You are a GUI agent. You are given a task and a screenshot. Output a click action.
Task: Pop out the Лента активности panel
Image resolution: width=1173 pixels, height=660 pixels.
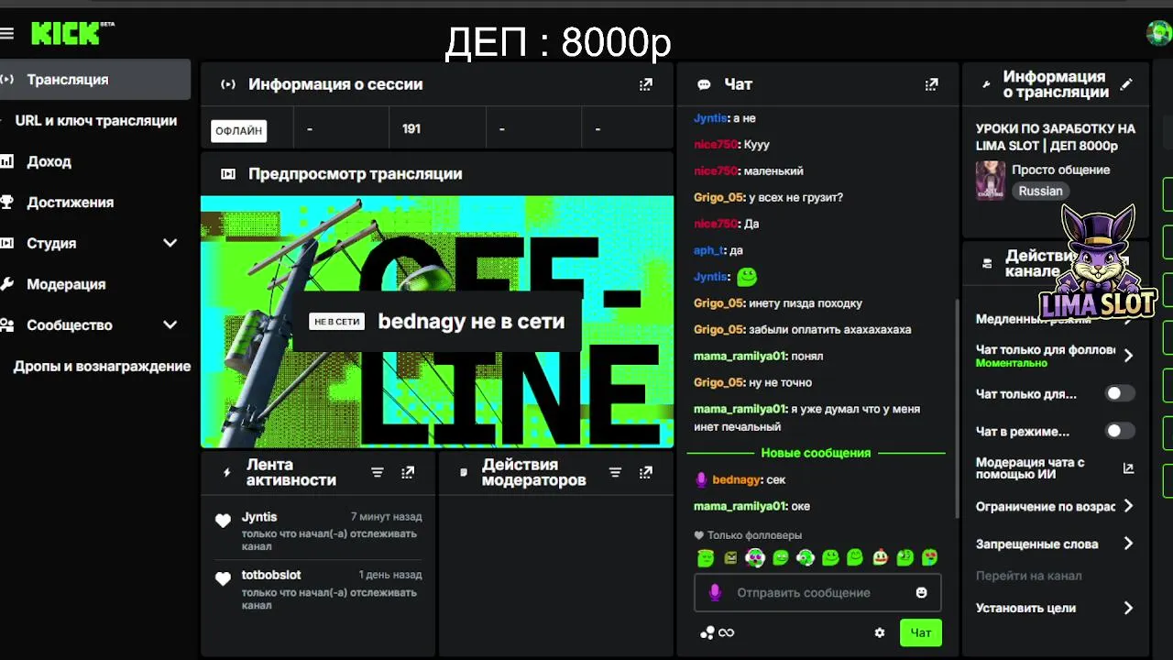pos(408,472)
